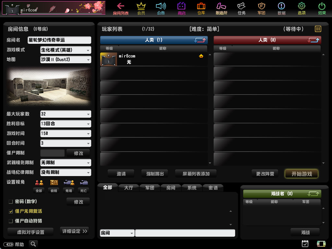Viewport: 332px width, 249px height.
Task: Open the 制造所 crafting icon
Action: point(221,6)
